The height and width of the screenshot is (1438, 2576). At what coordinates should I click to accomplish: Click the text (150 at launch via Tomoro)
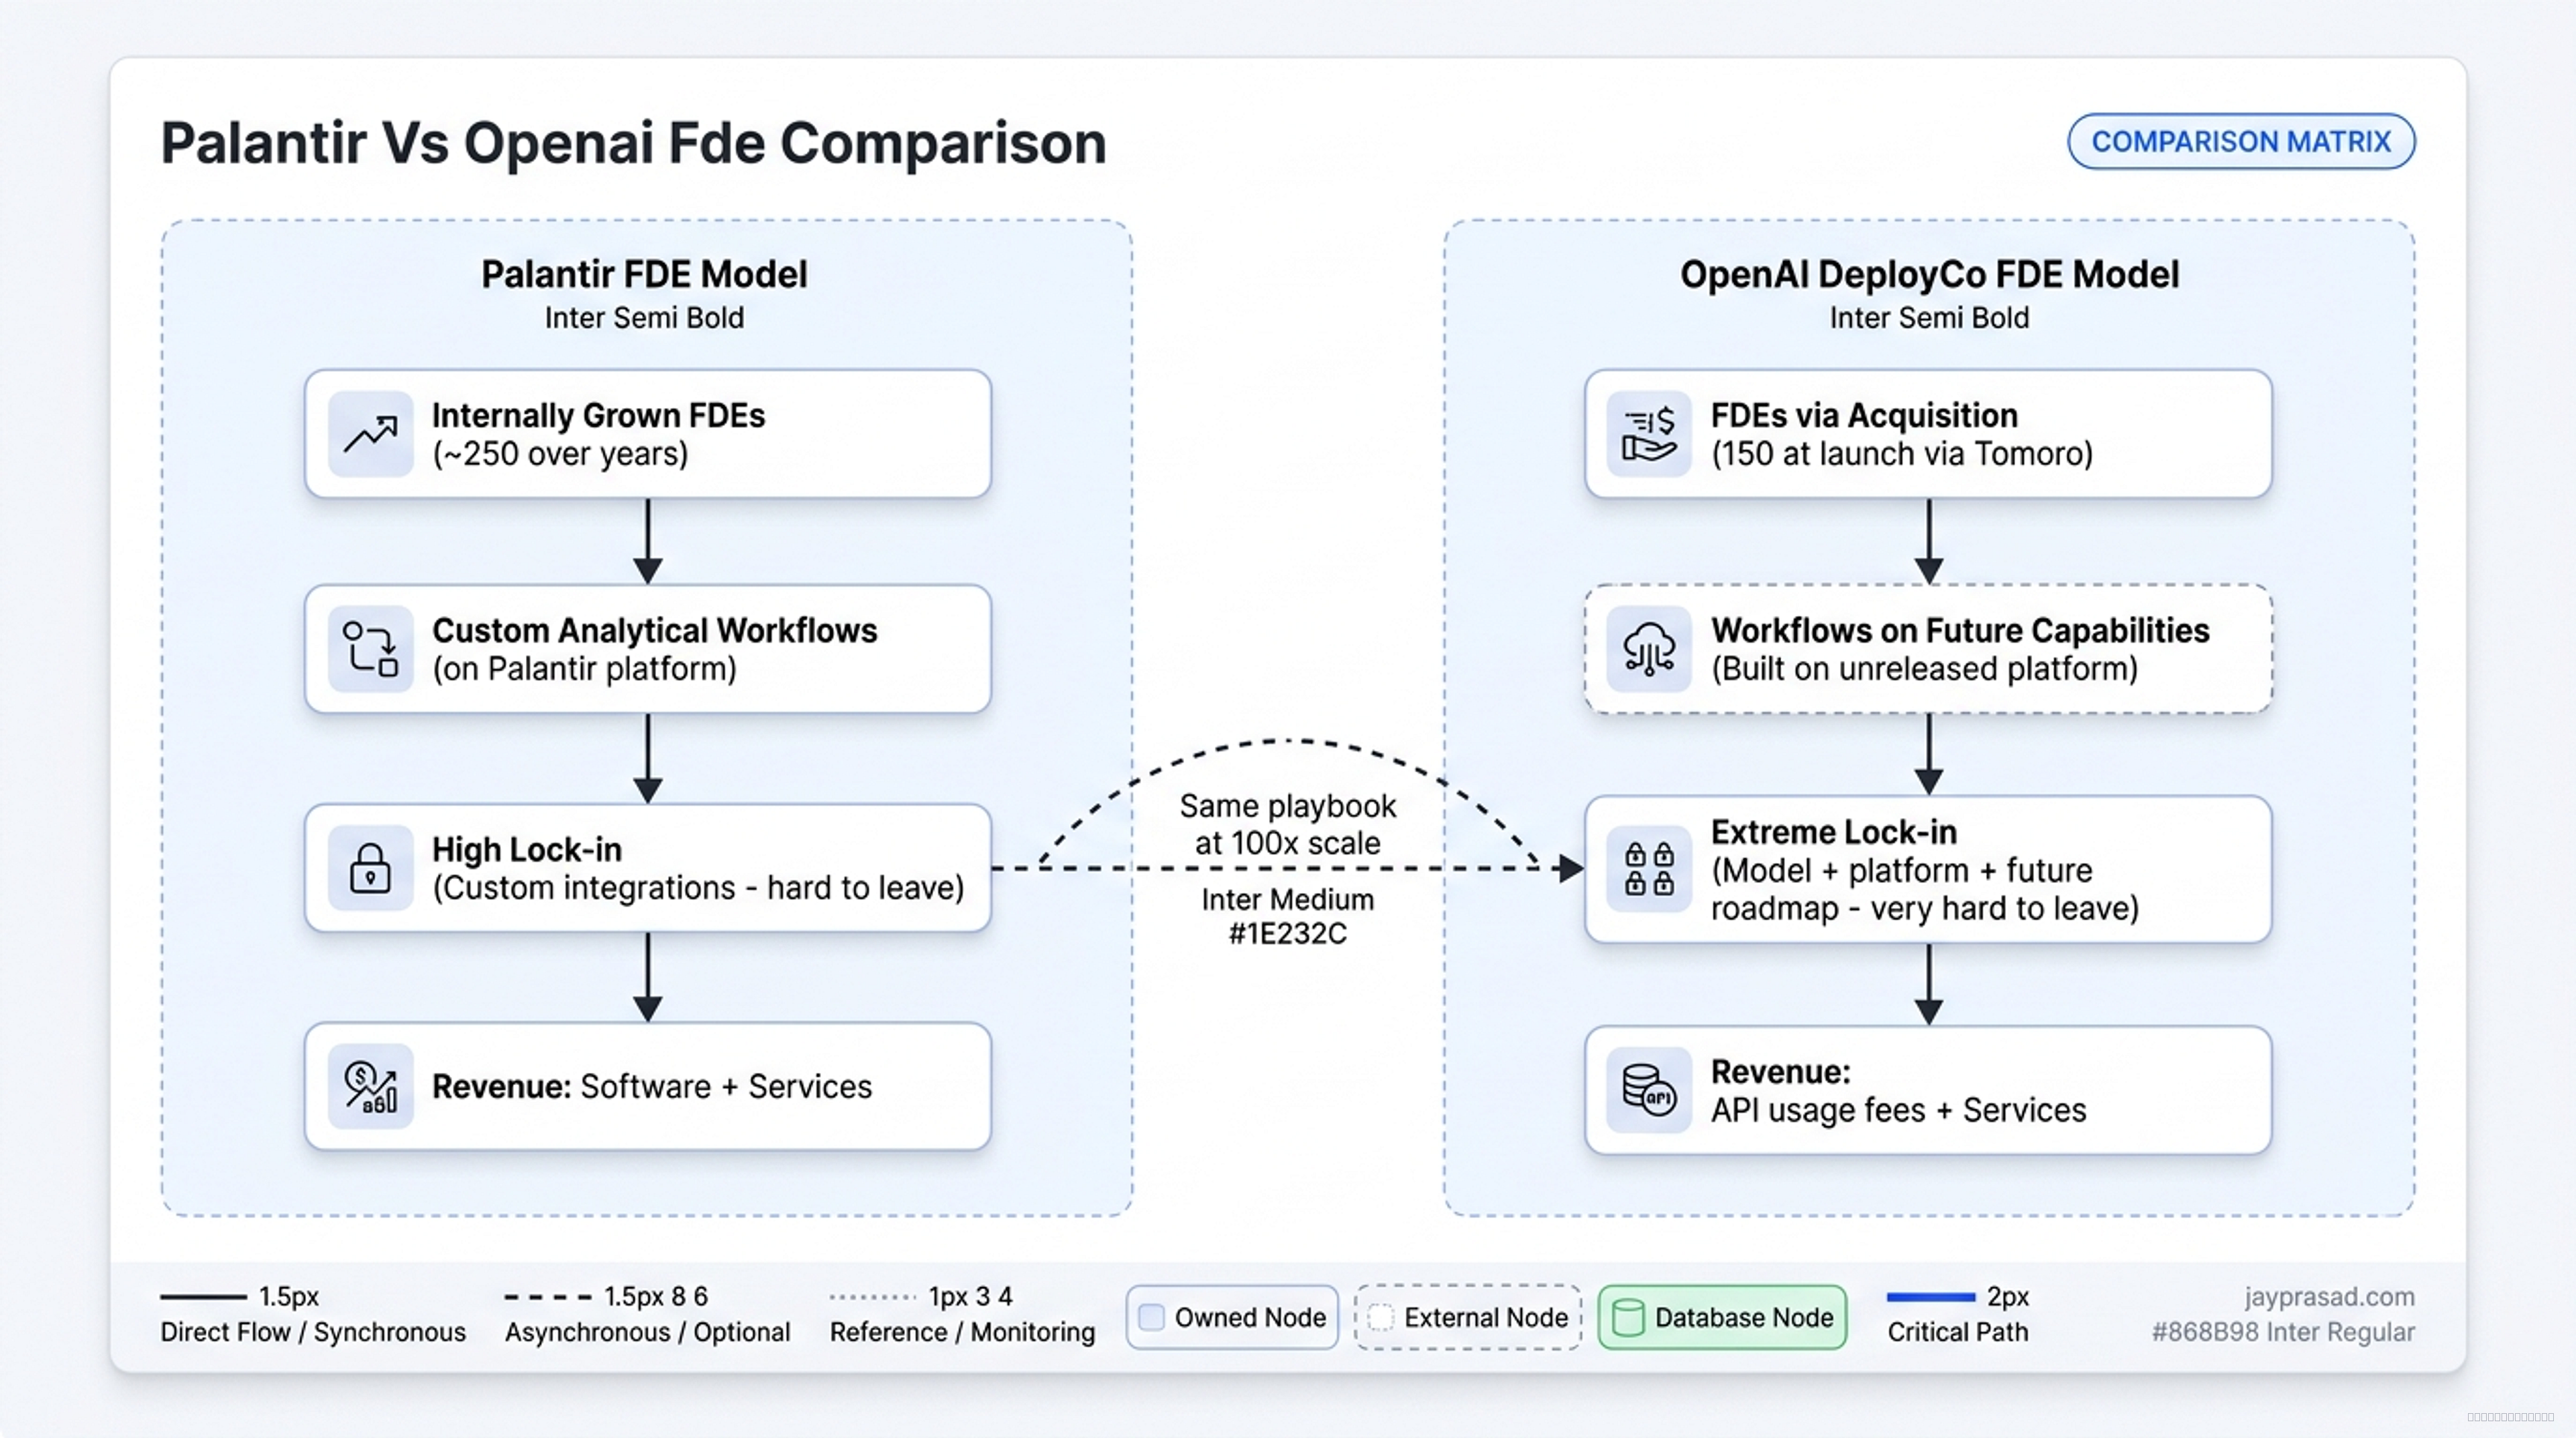[x=1902, y=454]
